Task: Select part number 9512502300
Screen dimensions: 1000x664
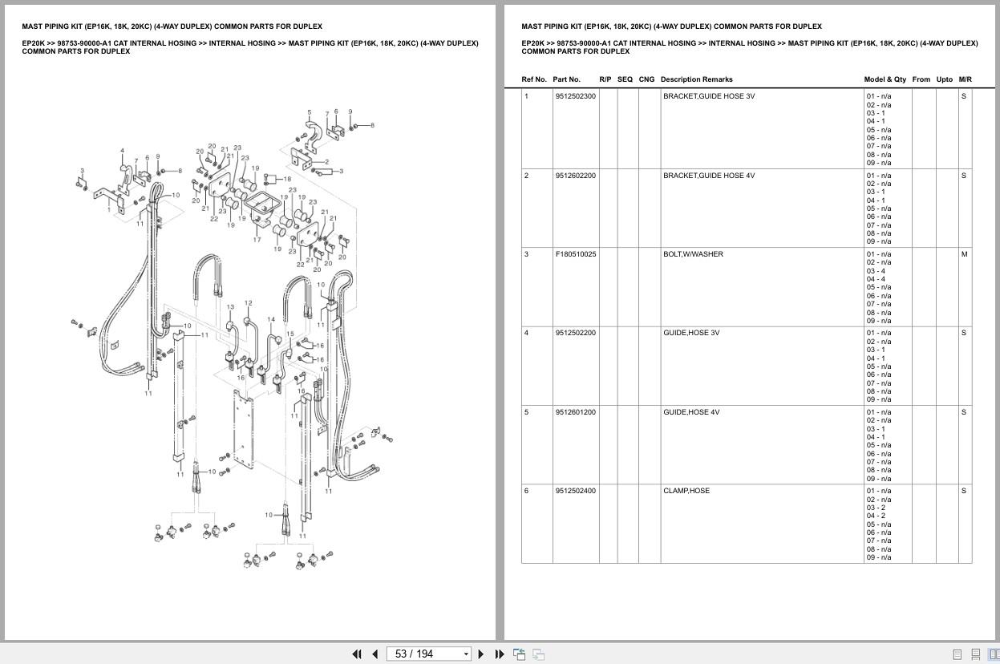Action: (576, 96)
